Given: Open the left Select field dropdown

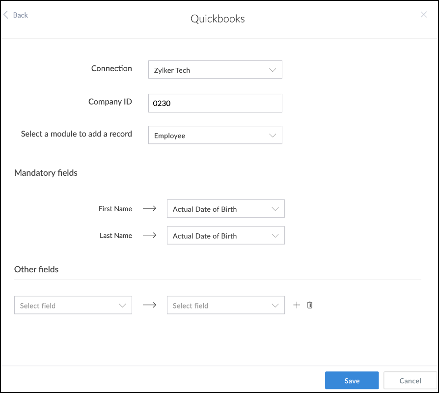Looking at the screenshot, I should pyautogui.click(x=73, y=305).
